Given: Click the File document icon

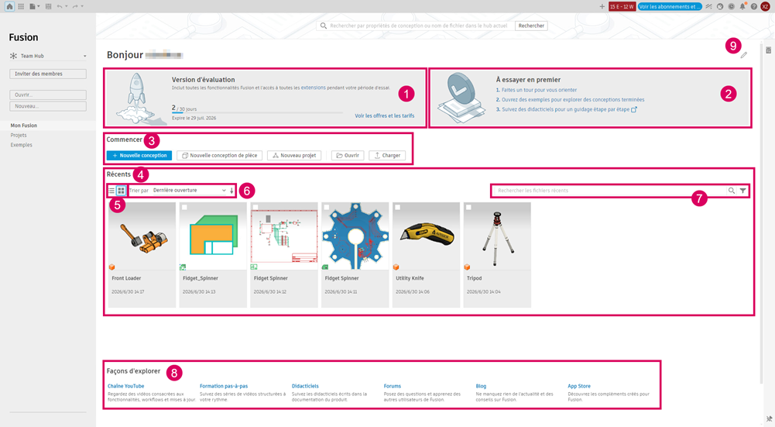Looking at the screenshot, I should tap(32, 6).
